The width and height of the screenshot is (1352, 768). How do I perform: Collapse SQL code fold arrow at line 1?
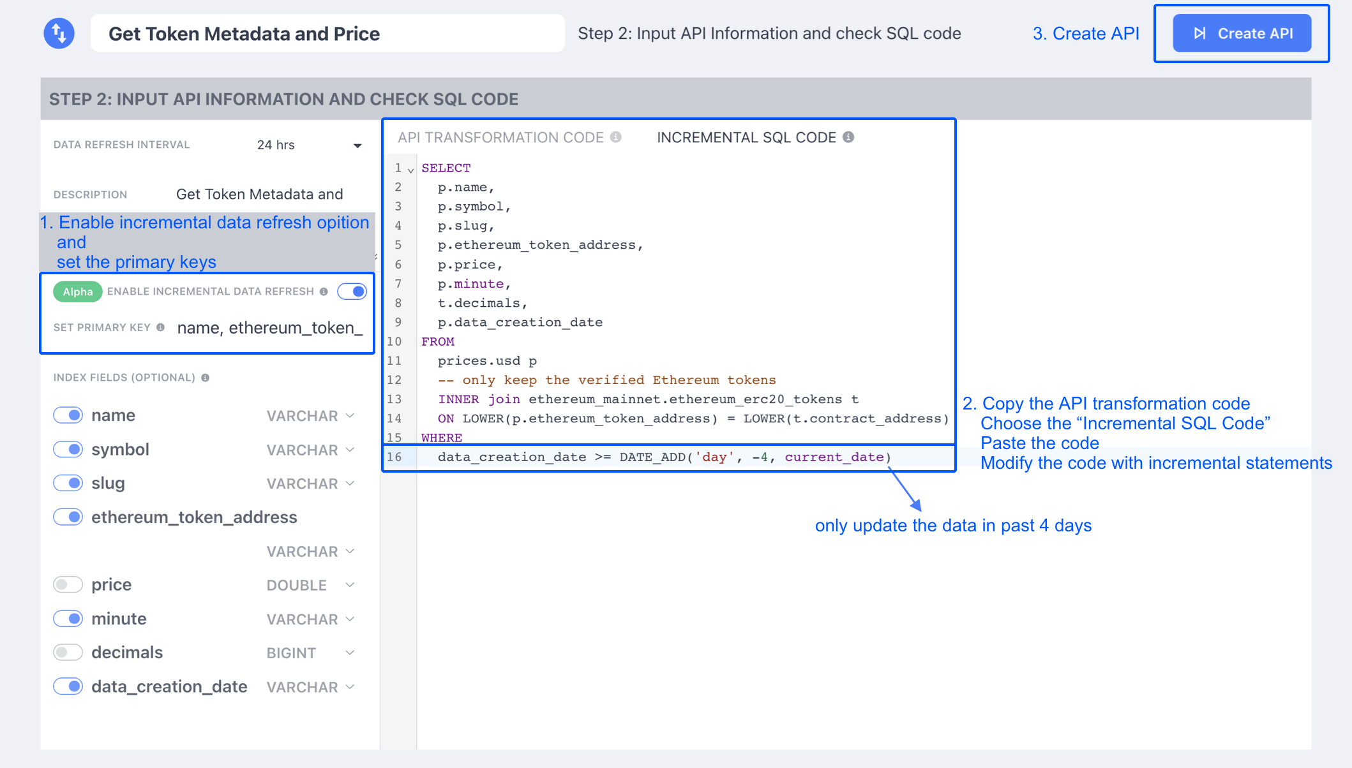point(410,170)
